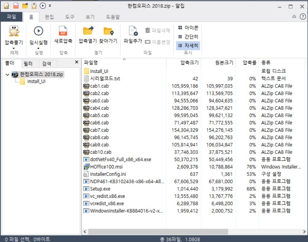Click the InstallerConfig.ini file icon
The image size is (308, 242).
click(86, 174)
